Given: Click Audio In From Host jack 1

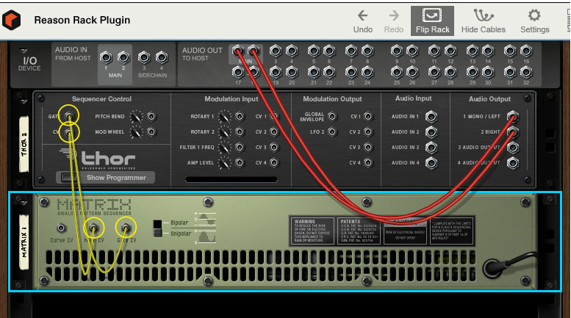Looking at the screenshot, I should tap(106, 57).
